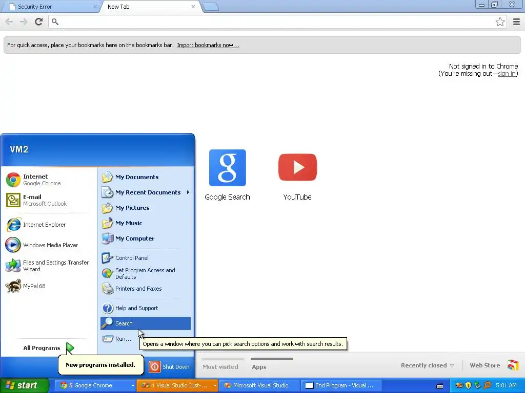Open a new tab with the tab button
525x393 pixels.
pos(211,7)
